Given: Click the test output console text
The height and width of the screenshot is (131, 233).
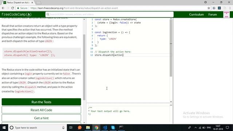Looking at the screenshot, I should [110, 111].
